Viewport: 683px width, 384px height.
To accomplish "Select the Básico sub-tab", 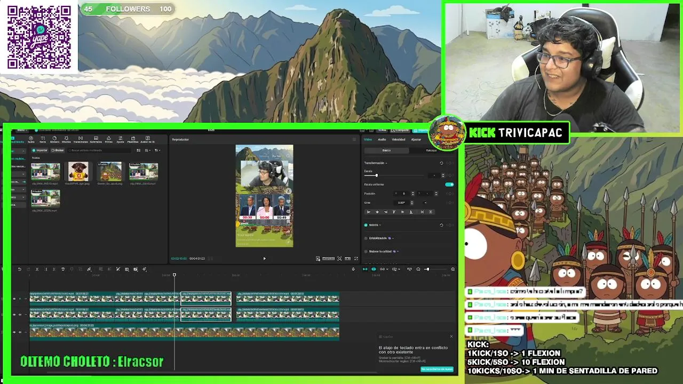I will pyautogui.click(x=386, y=150).
